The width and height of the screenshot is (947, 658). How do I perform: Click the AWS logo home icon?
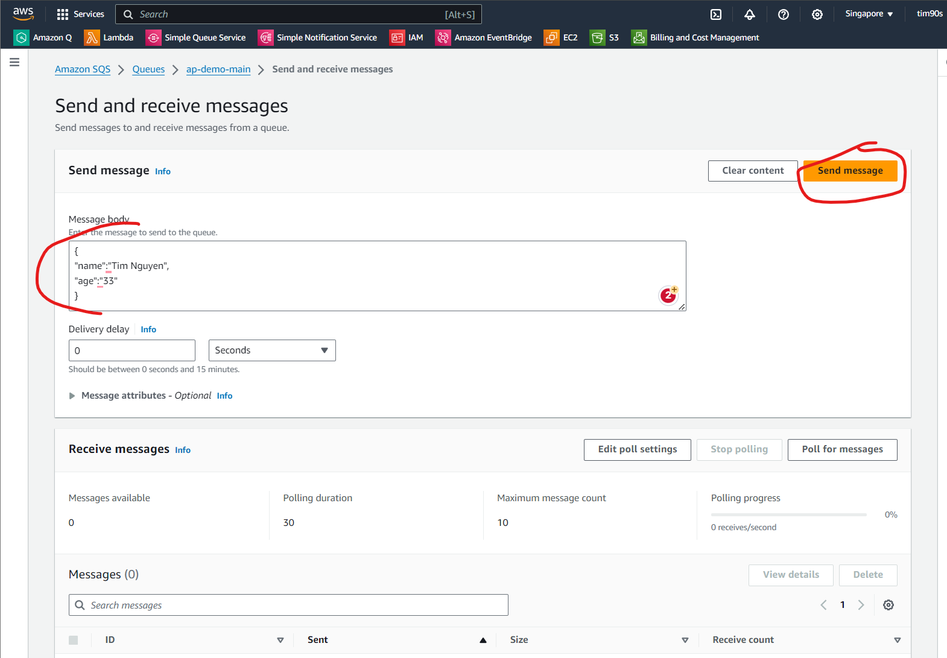click(24, 13)
